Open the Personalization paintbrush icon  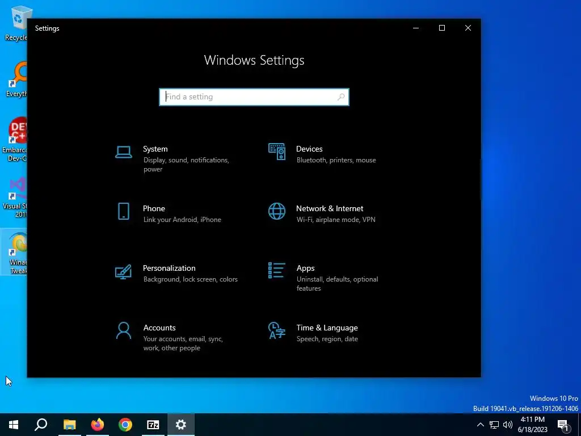pos(123,271)
